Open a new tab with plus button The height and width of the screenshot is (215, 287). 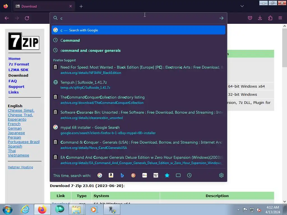81,6
